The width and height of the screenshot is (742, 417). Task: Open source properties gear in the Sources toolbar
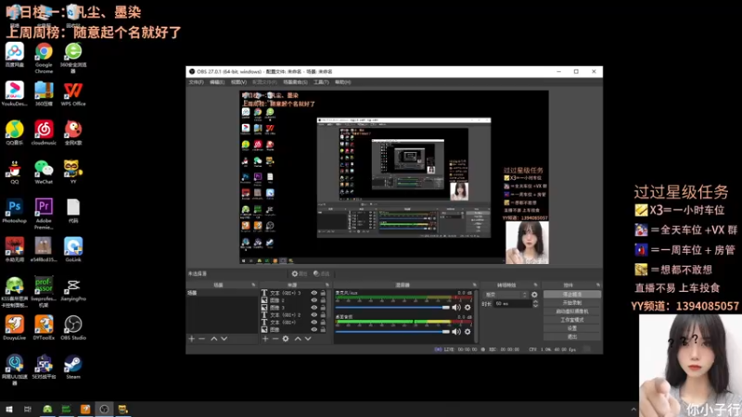[x=286, y=339]
